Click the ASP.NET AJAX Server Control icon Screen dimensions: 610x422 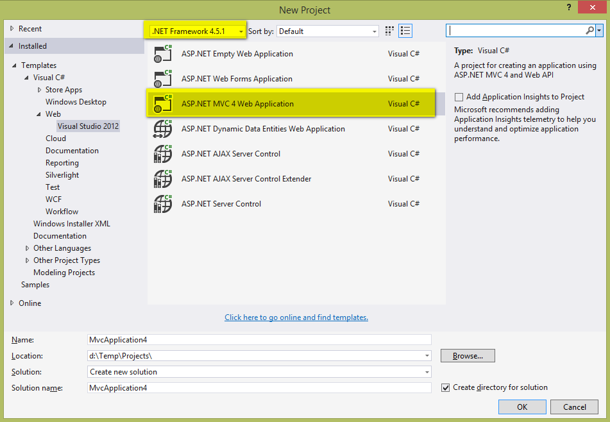pos(163,154)
